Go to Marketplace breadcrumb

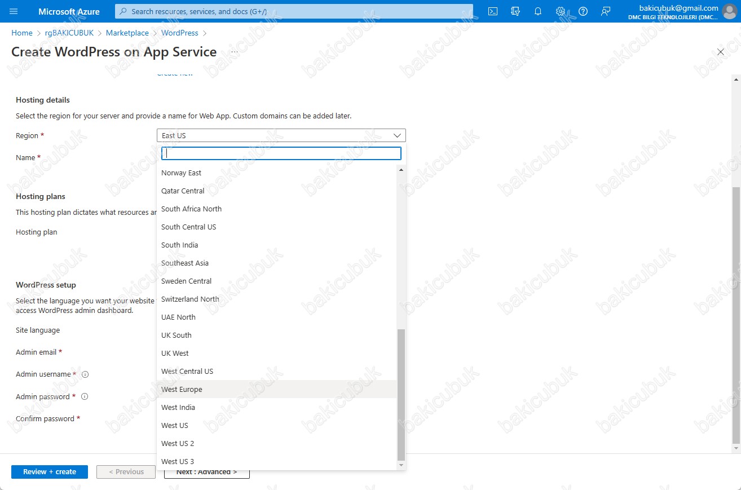(127, 33)
